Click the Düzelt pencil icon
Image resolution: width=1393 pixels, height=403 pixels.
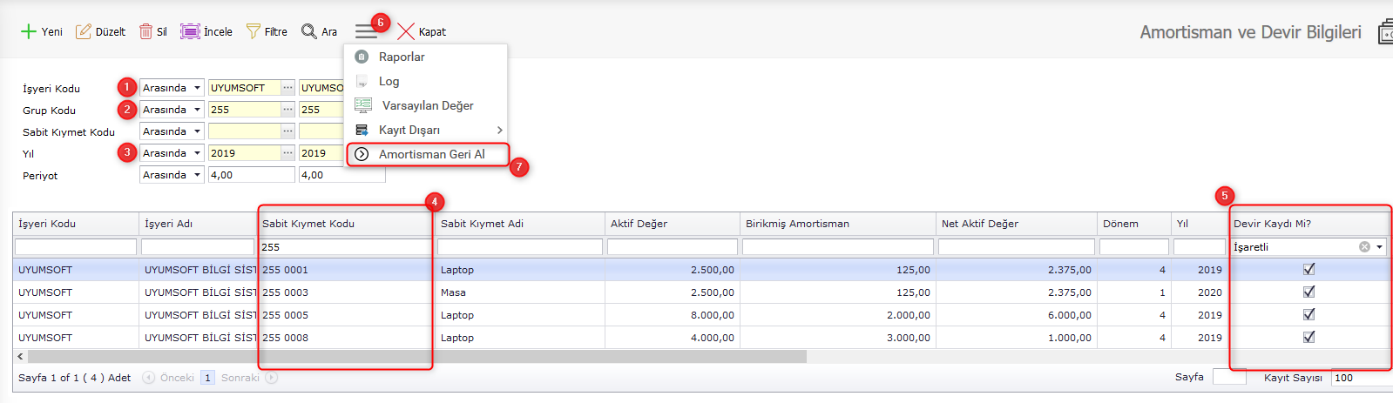[84, 31]
